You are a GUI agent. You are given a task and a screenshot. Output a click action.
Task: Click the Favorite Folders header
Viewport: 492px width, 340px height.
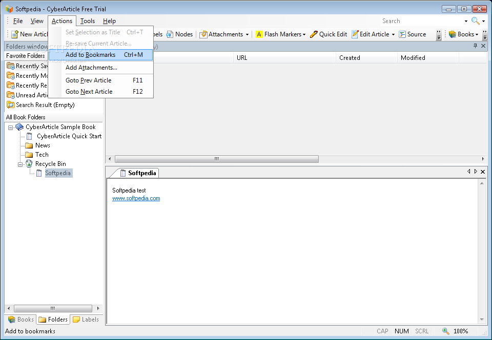tap(26, 56)
